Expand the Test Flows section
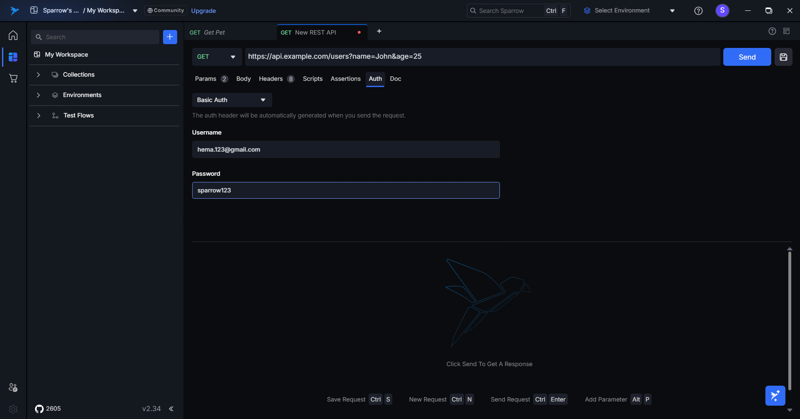Image resolution: width=800 pixels, height=419 pixels. tap(38, 115)
